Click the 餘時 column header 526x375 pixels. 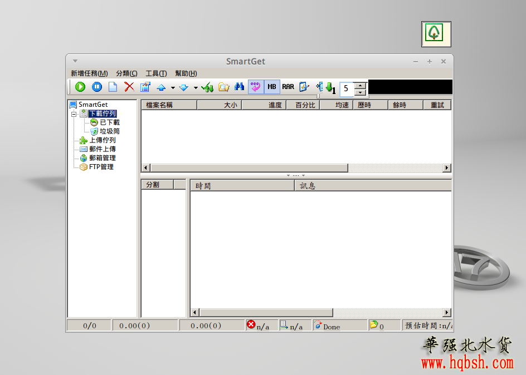(406, 105)
